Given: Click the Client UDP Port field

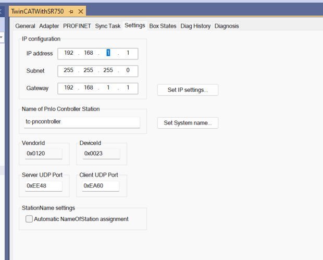Looking at the screenshot, I should [x=101, y=186].
